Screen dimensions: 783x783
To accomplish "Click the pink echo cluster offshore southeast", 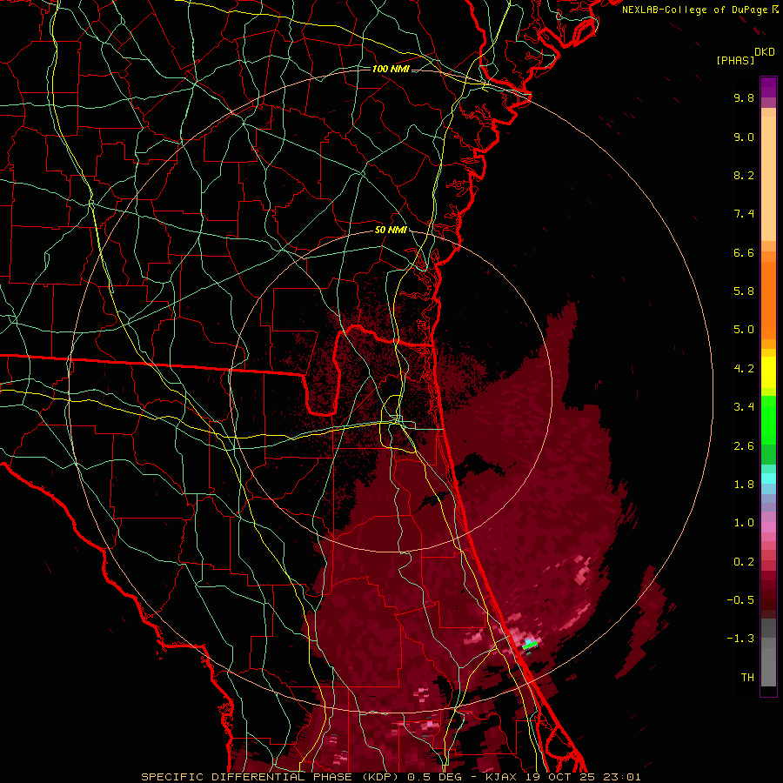I will (582, 569).
